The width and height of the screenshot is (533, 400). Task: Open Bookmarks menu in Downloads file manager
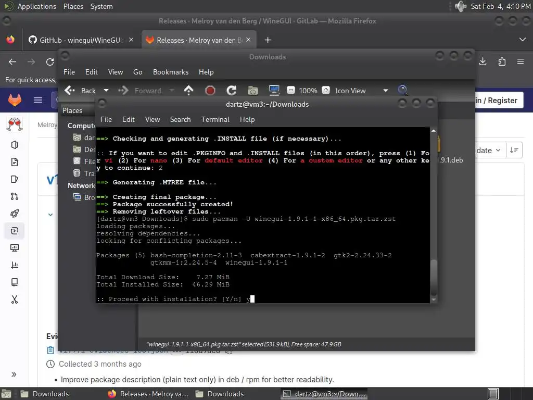171,72
